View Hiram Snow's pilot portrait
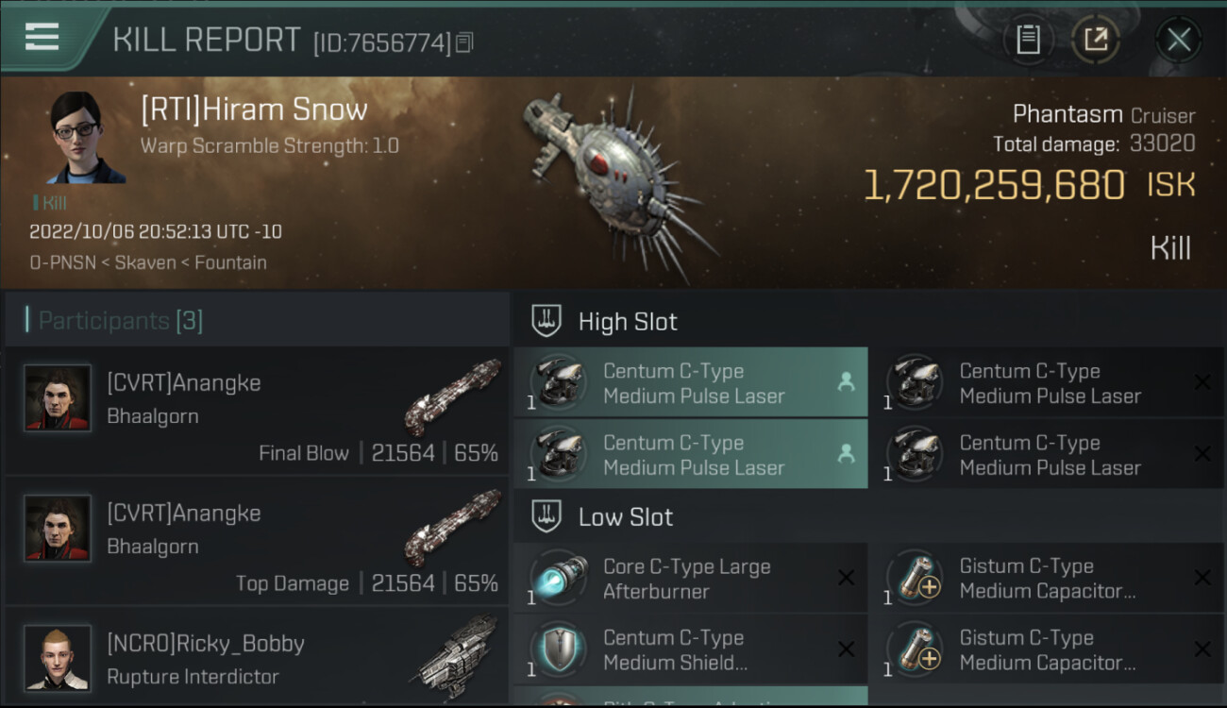 (87, 138)
